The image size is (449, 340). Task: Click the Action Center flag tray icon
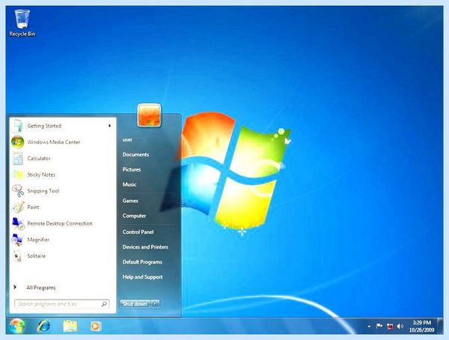[x=379, y=327]
